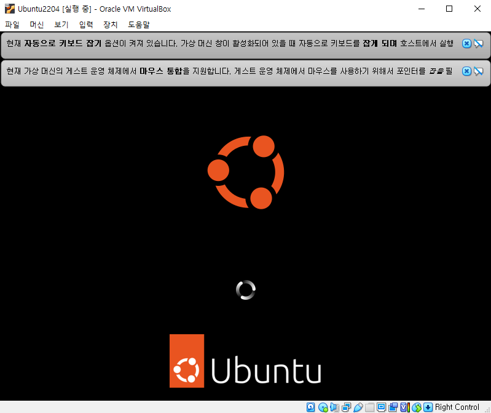This screenshot has width=491, height=413.
Task: Click the USB devices status icon
Action: 358,407
